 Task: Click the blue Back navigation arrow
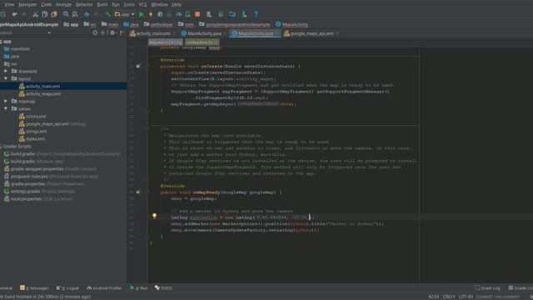87,14
